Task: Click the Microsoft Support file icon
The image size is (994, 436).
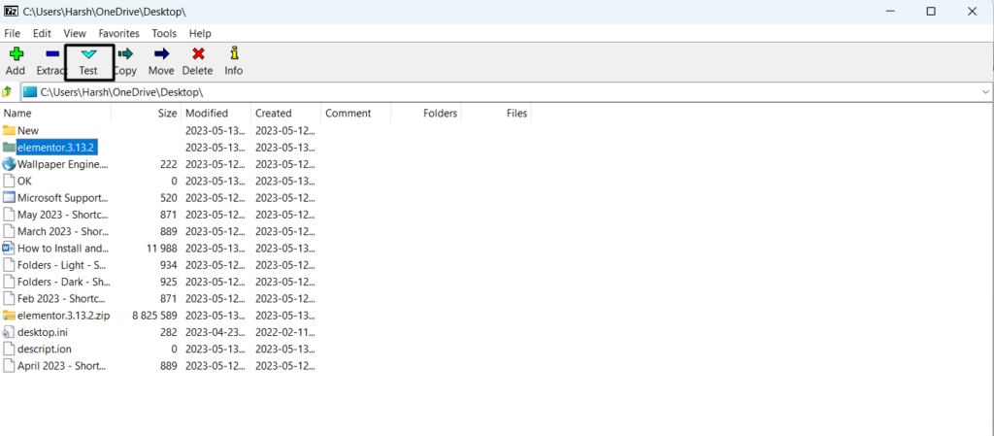Action: pos(9,198)
